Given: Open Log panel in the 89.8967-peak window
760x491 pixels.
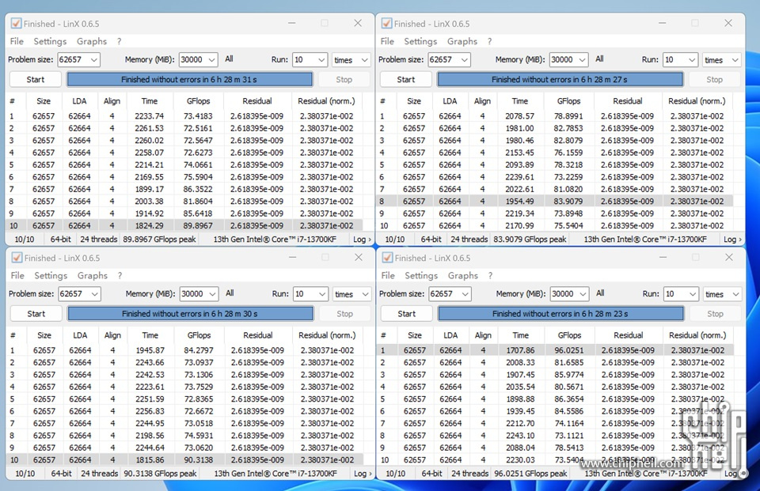Looking at the screenshot, I should [362, 240].
